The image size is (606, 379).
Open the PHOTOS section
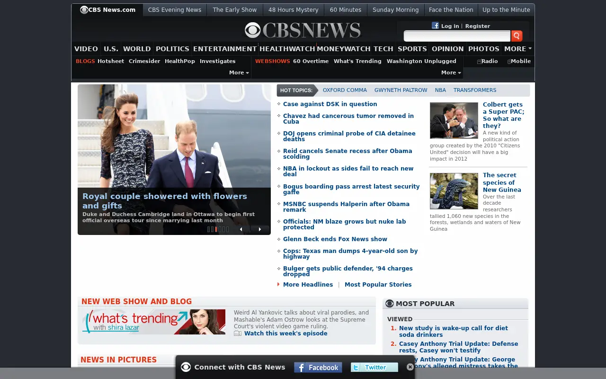click(484, 49)
